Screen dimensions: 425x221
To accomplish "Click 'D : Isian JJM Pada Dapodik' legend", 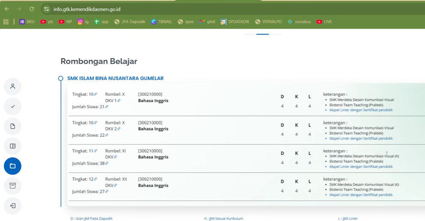I will click(92, 218).
